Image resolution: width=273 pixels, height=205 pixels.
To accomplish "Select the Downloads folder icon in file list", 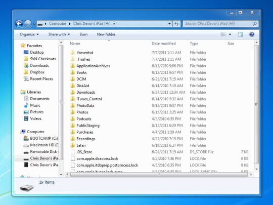I will [x=73, y=92].
